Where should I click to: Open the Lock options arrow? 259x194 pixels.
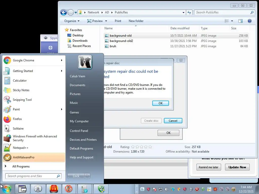tap(87, 176)
